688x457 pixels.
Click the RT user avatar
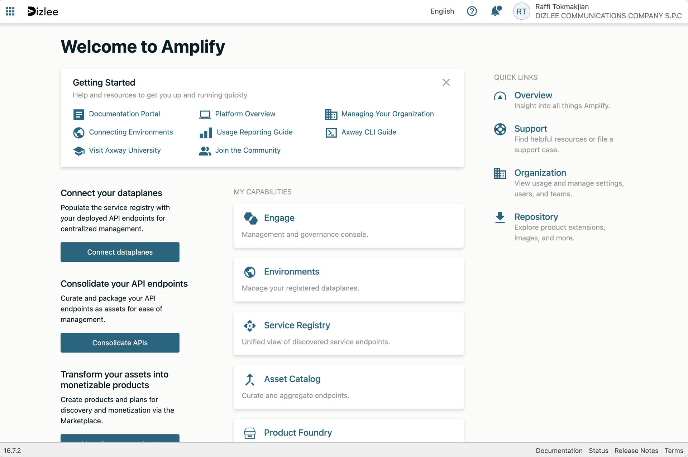point(521,11)
